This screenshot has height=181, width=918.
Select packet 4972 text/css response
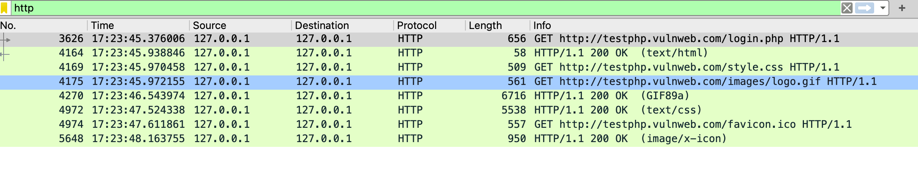[x=459, y=110]
